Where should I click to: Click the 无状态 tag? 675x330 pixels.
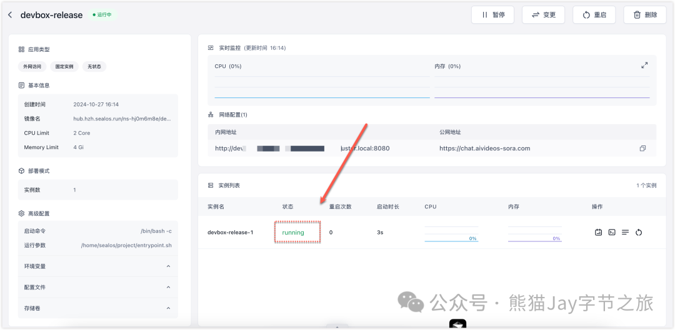tap(94, 67)
